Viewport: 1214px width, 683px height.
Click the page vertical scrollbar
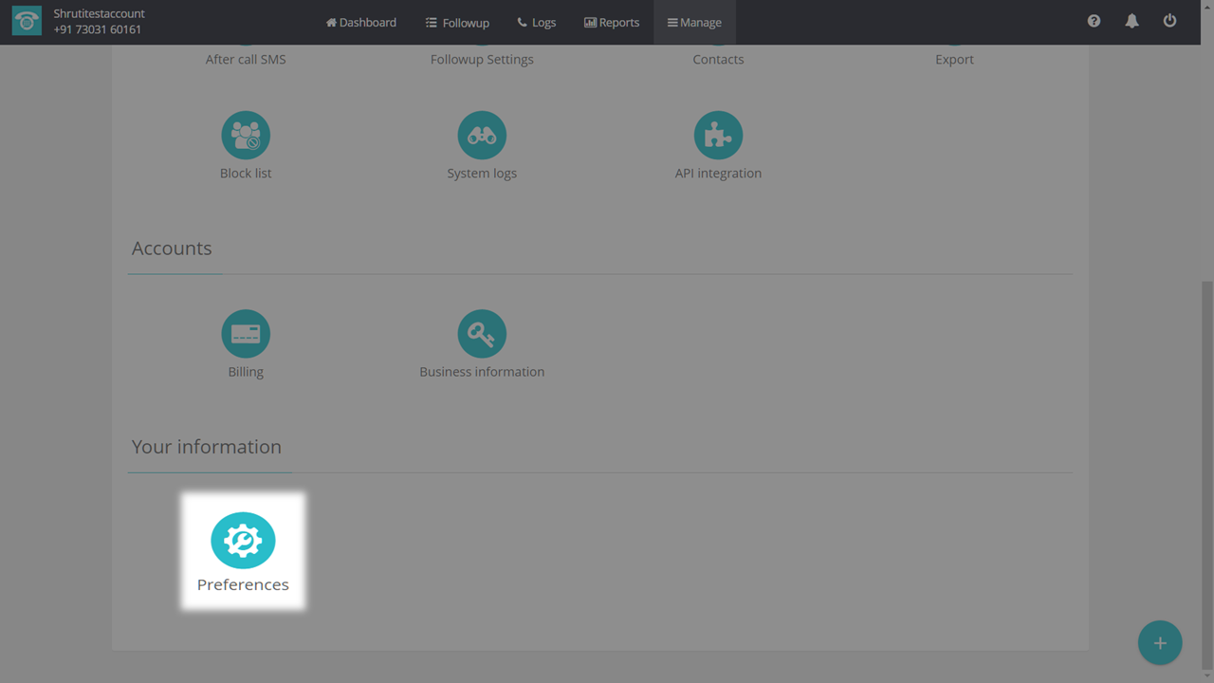pos(1206,474)
